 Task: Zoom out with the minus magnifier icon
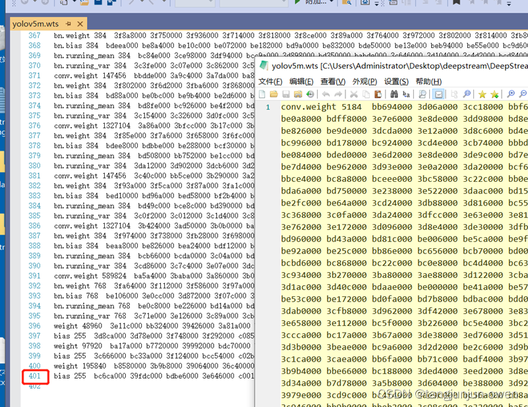(523, 94)
